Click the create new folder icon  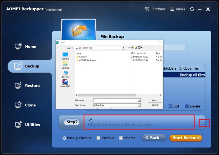point(136,48)
